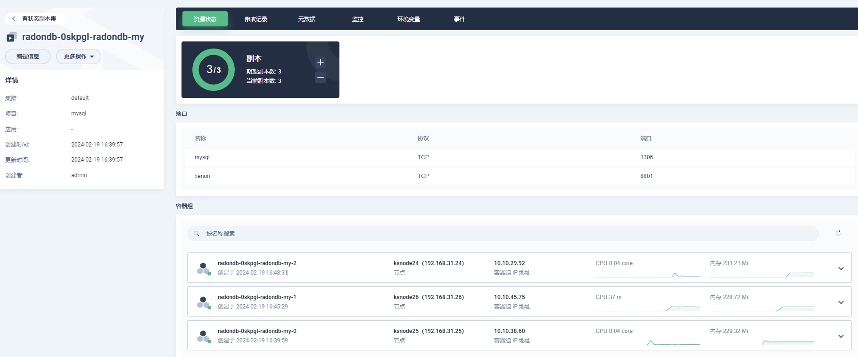Click port value 8801
Viewport: 858px width, 357px height.
pos(646,176)
